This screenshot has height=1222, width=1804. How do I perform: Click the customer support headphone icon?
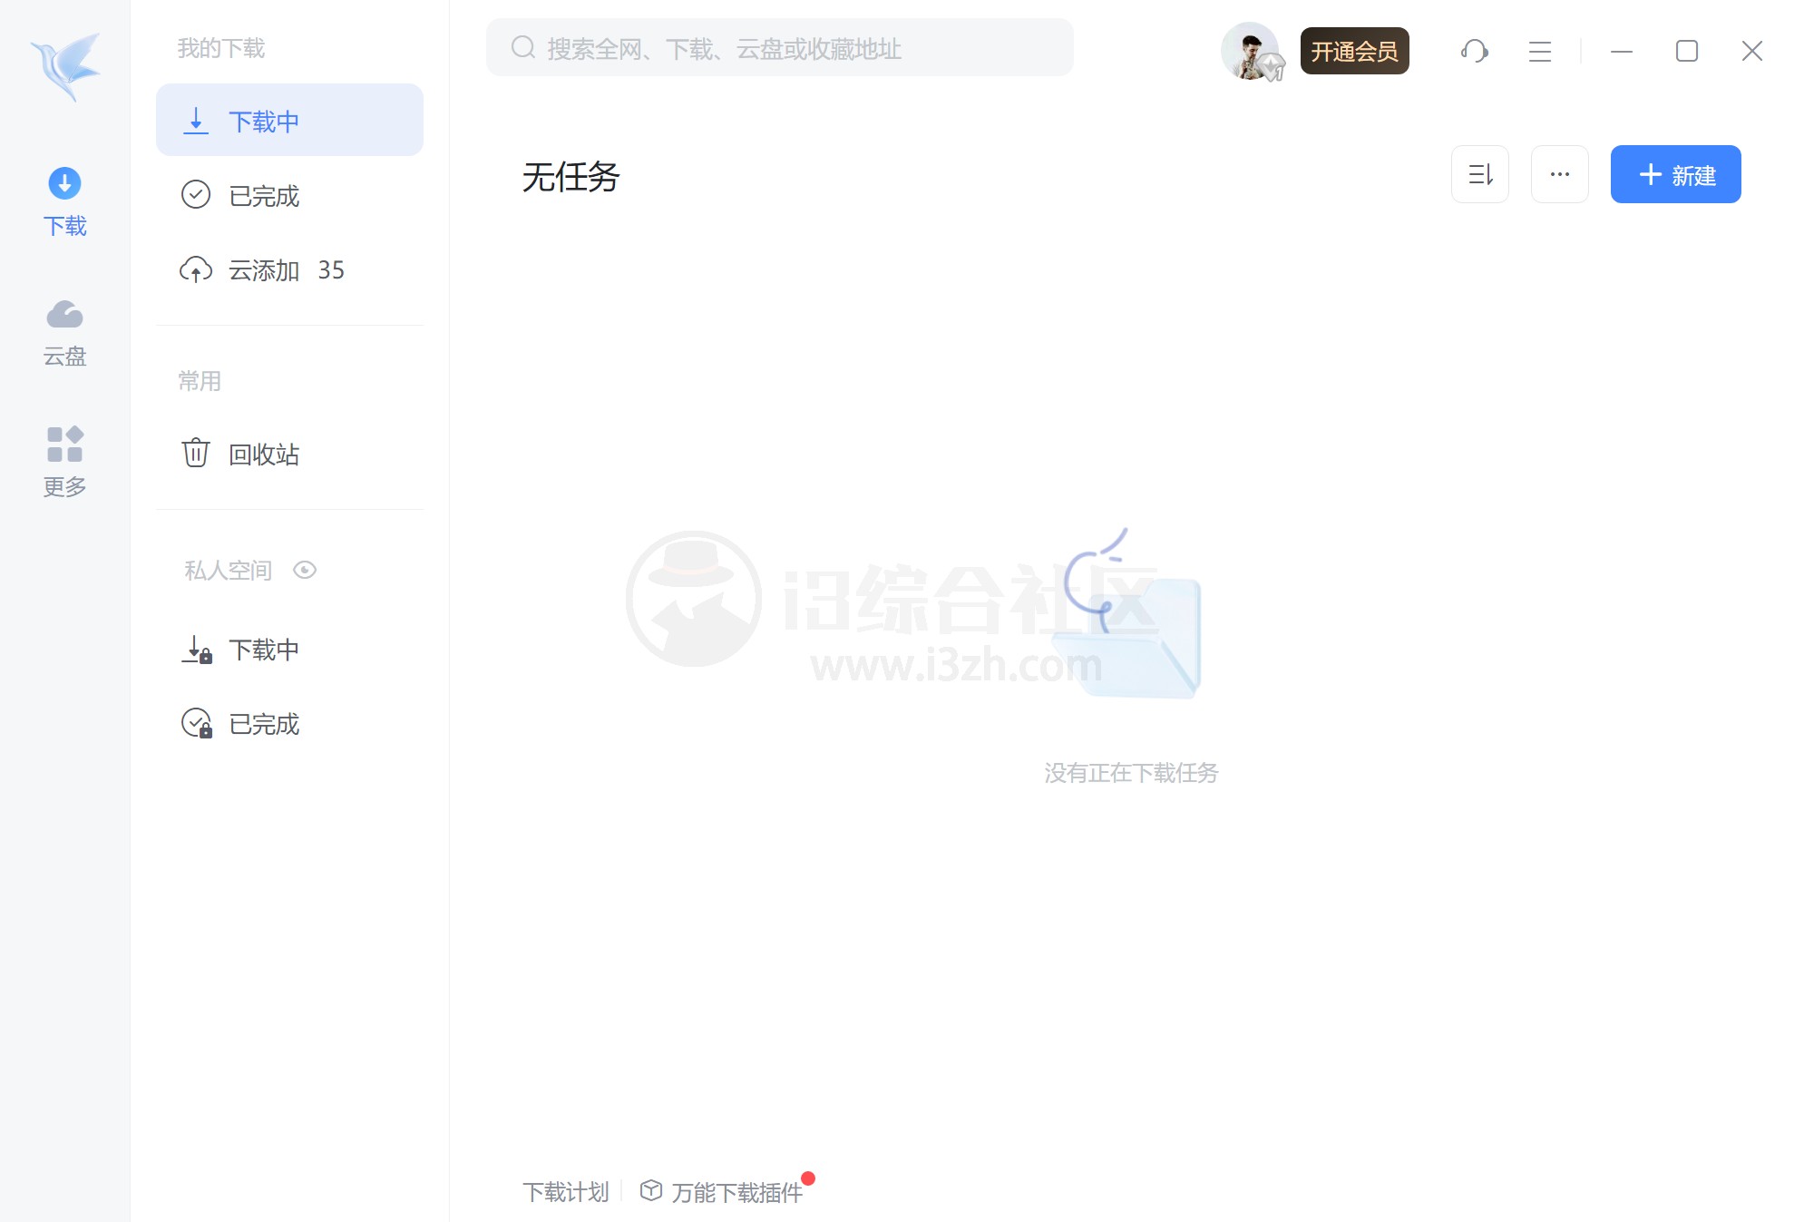[x=1474, y=51]
